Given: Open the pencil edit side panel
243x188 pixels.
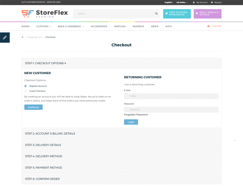Looking at the screenshot, I should tap(5, 38).
